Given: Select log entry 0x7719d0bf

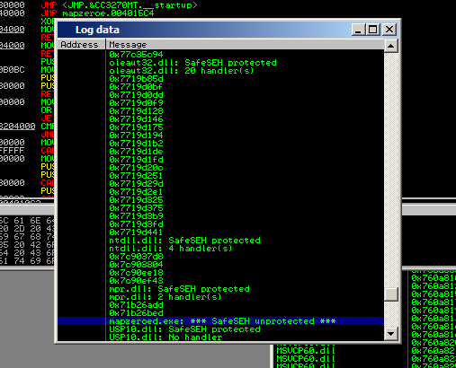Looking at the screenshot, I should click(136, 87).
